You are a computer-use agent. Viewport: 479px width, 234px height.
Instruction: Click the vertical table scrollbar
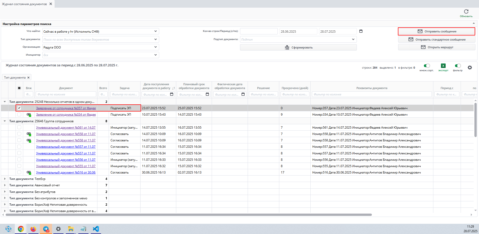475,120
